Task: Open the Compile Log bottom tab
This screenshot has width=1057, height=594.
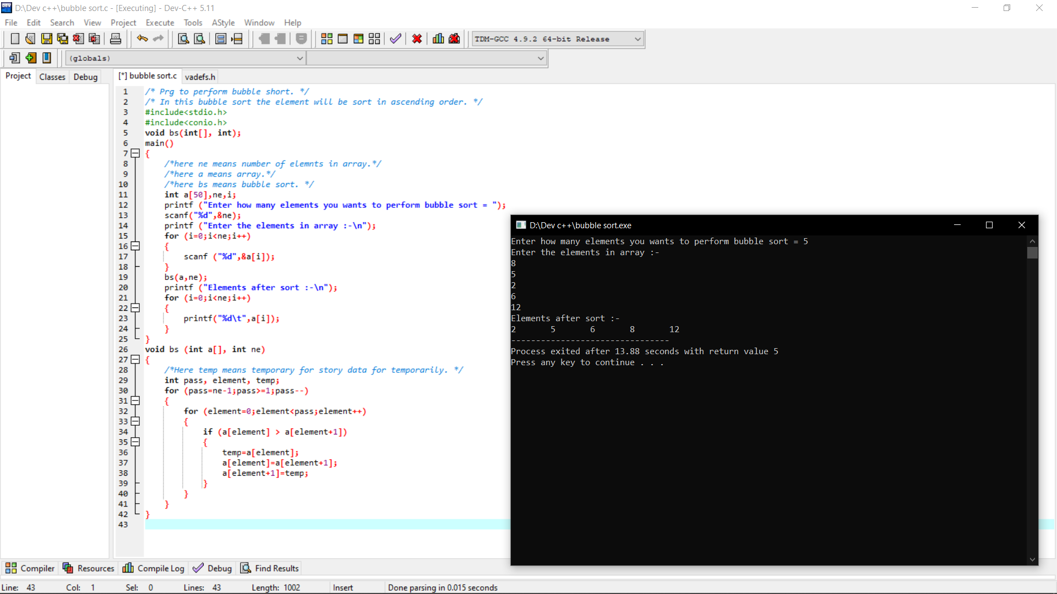Action: (154, 568)
